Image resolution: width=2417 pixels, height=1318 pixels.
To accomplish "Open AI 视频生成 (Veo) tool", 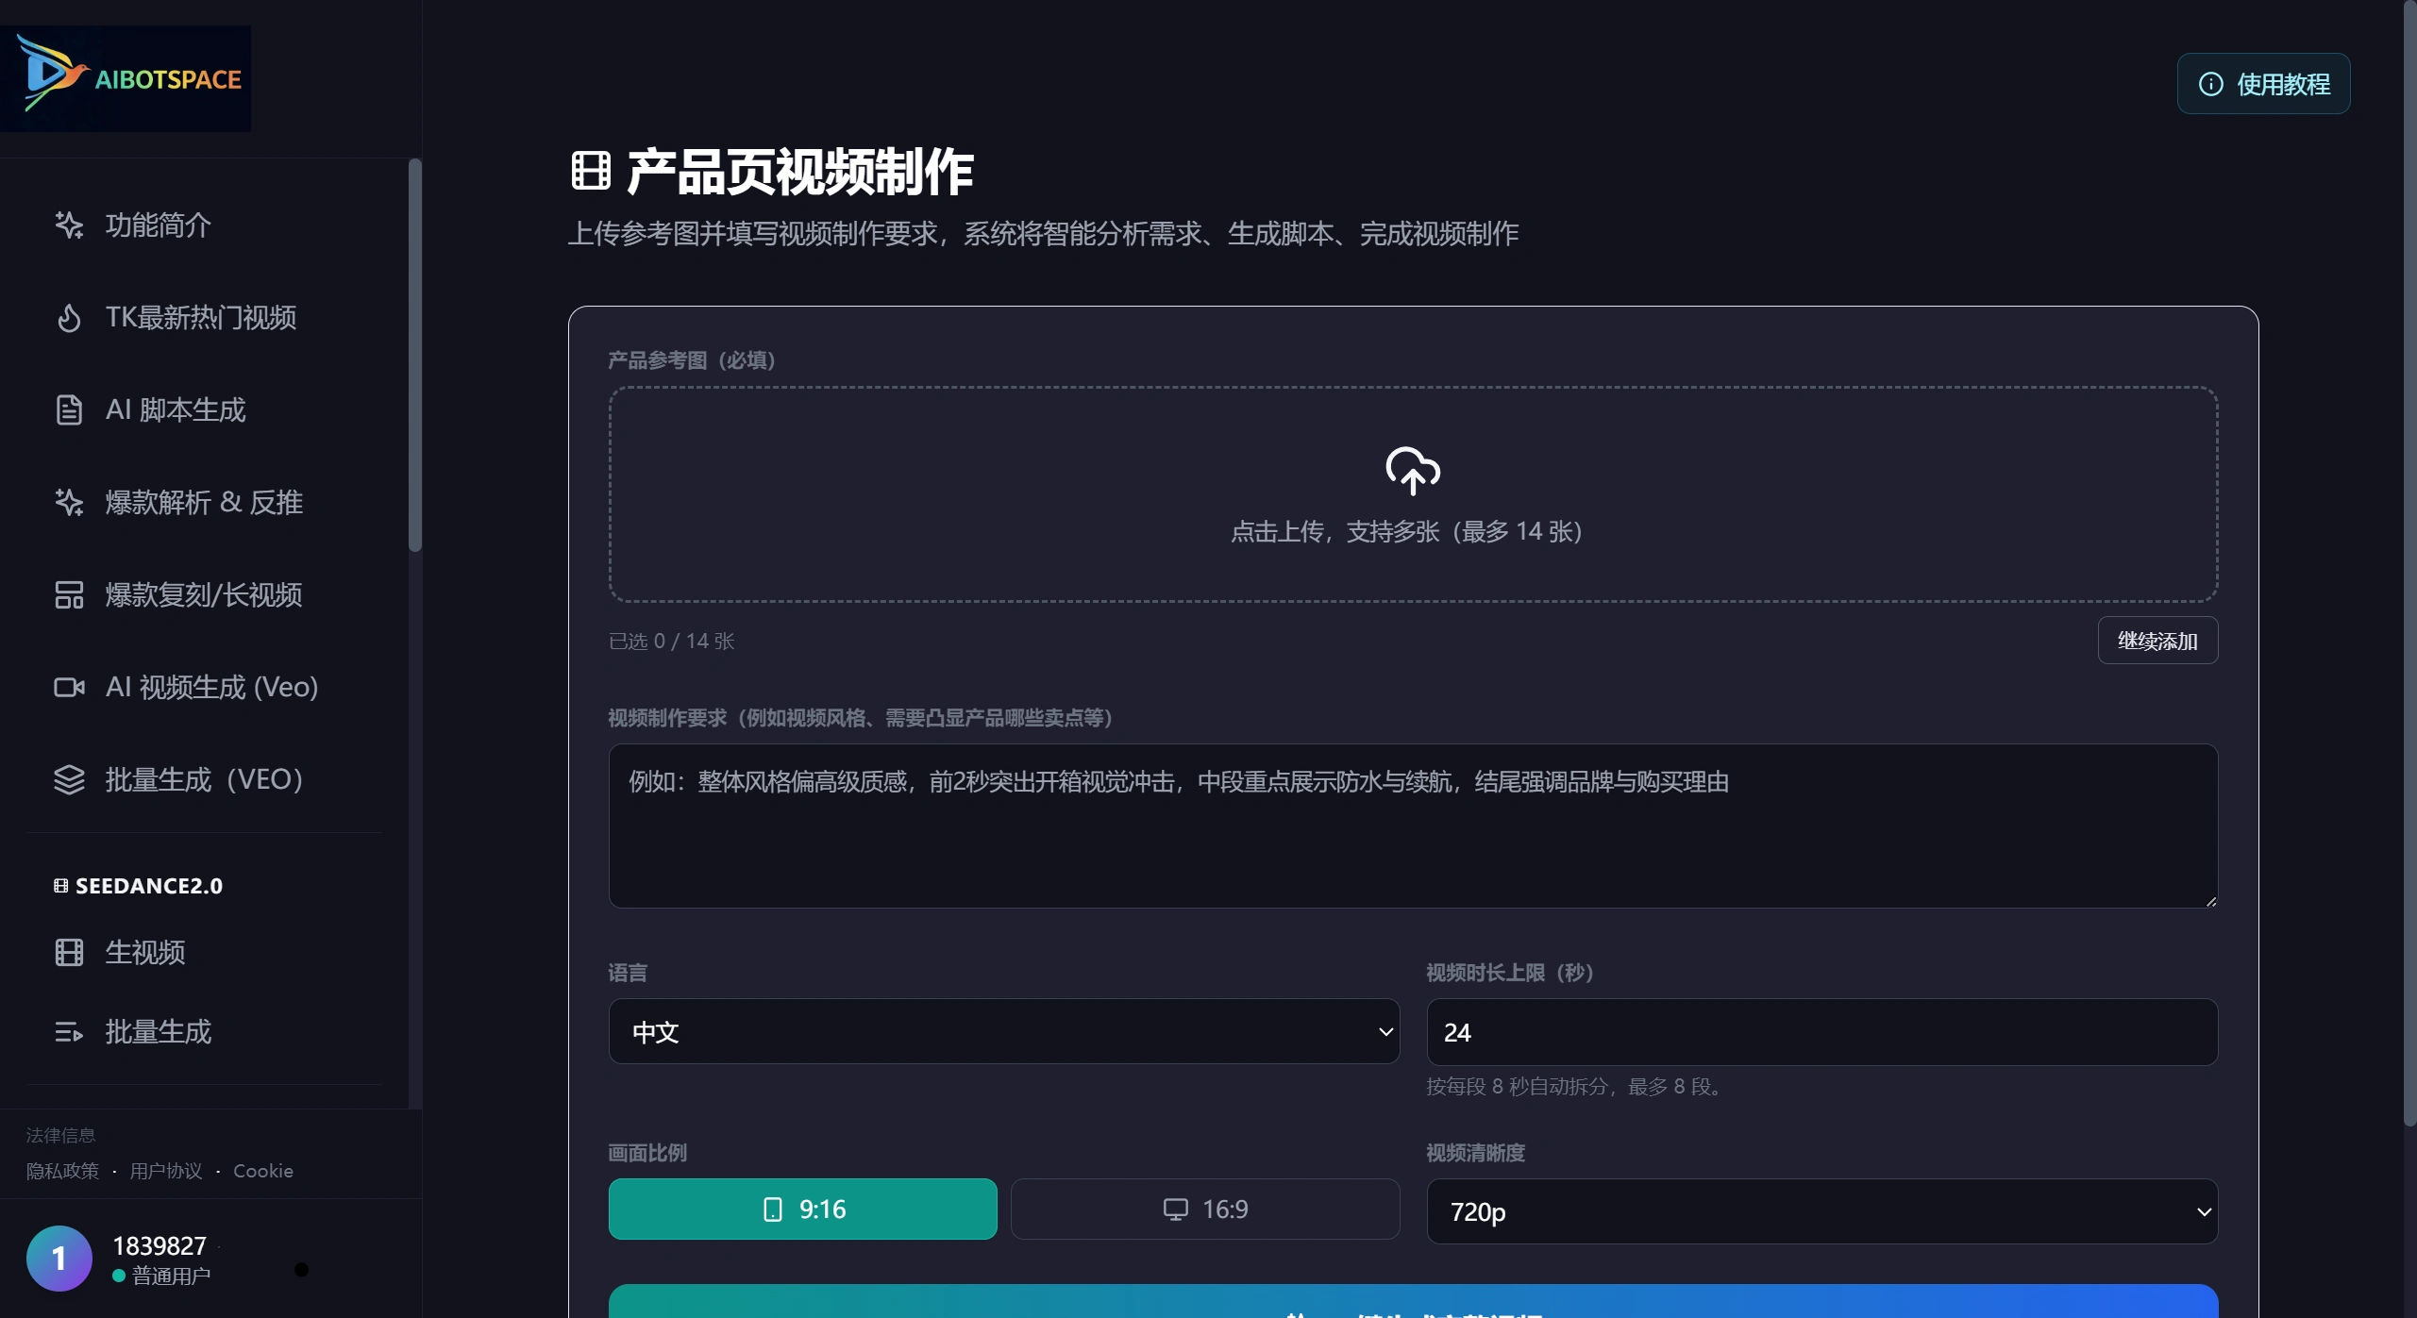I will tap(211, 687).
